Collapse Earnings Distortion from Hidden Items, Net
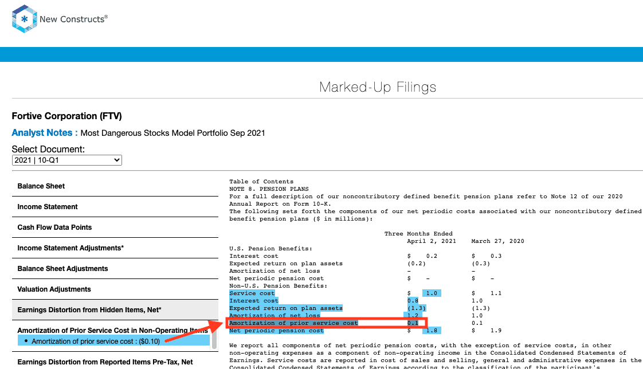This screenshot has width=643, height=369. pyautogui.click(x=115, y=310)
